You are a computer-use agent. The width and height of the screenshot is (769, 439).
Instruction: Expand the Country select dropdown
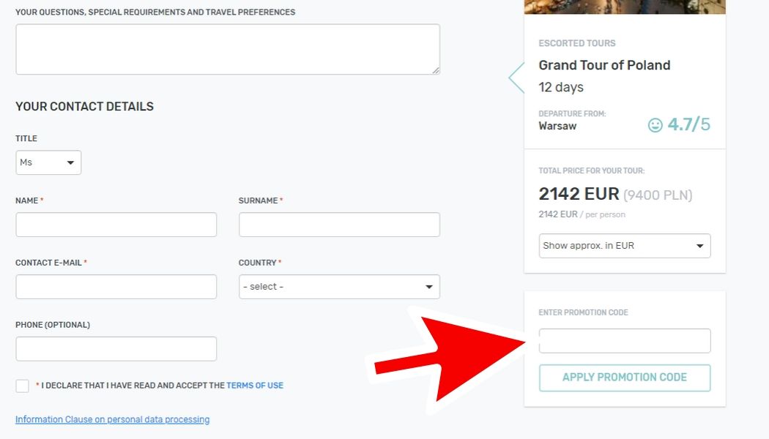click(x=339, y=287)
